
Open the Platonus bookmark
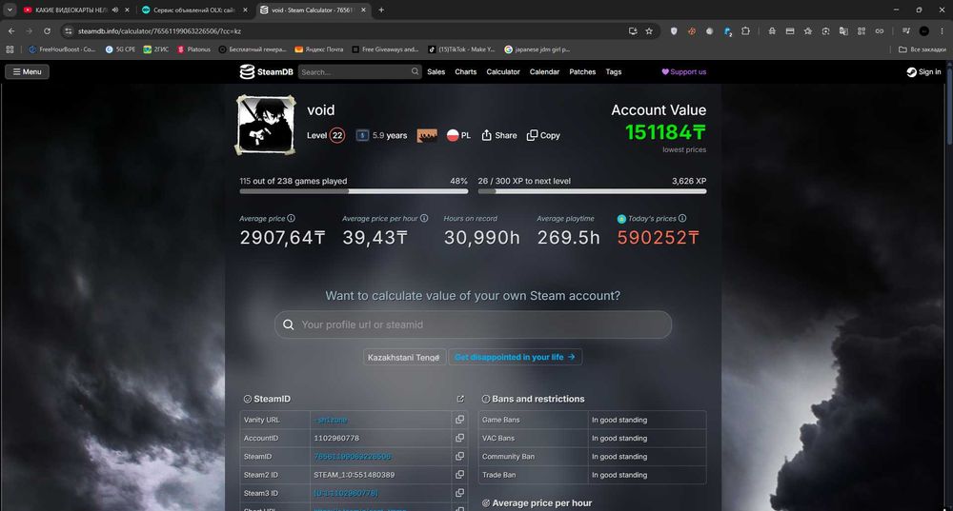tap(193, 49)
